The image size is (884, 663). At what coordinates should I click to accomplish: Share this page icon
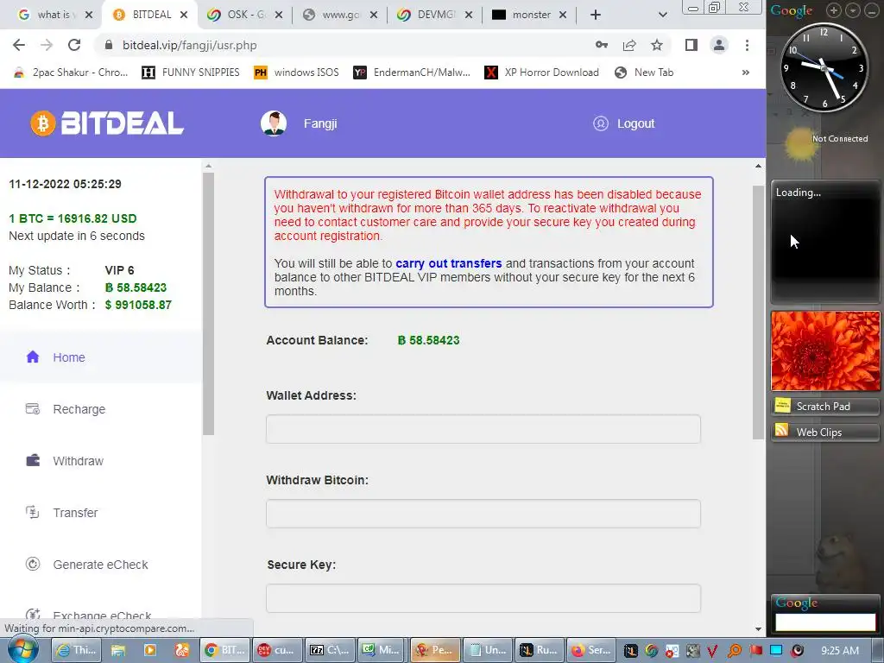point(629,45)
